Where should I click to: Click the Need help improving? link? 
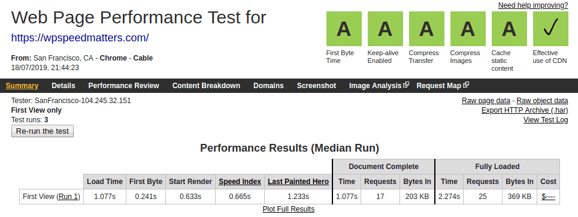[533, 5]
